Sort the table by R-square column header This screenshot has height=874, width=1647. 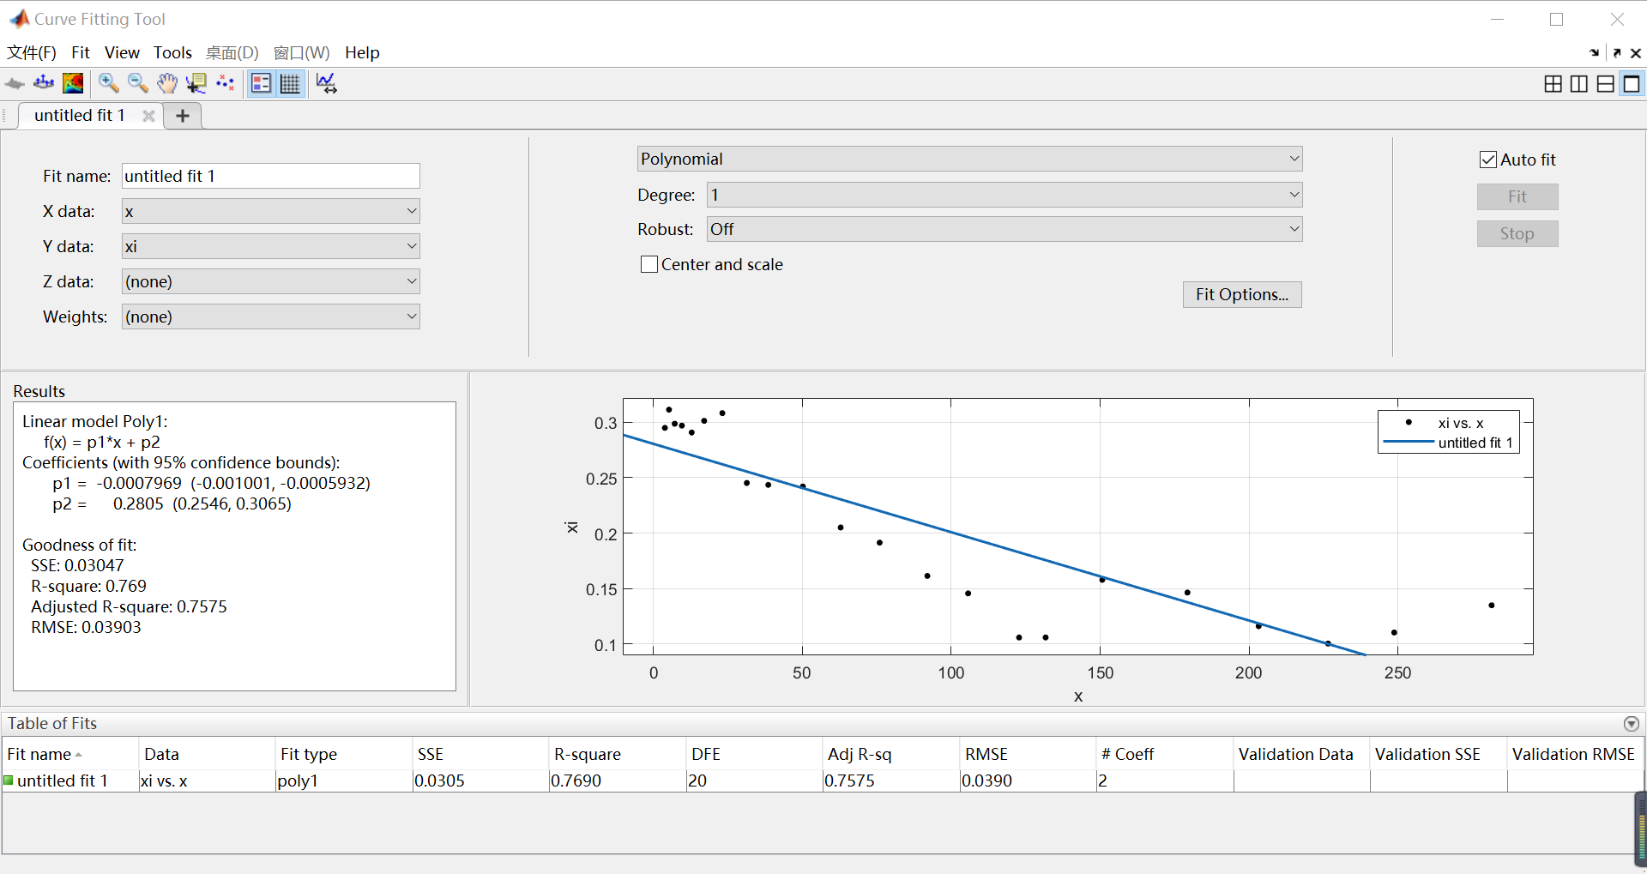coord(588,754)
